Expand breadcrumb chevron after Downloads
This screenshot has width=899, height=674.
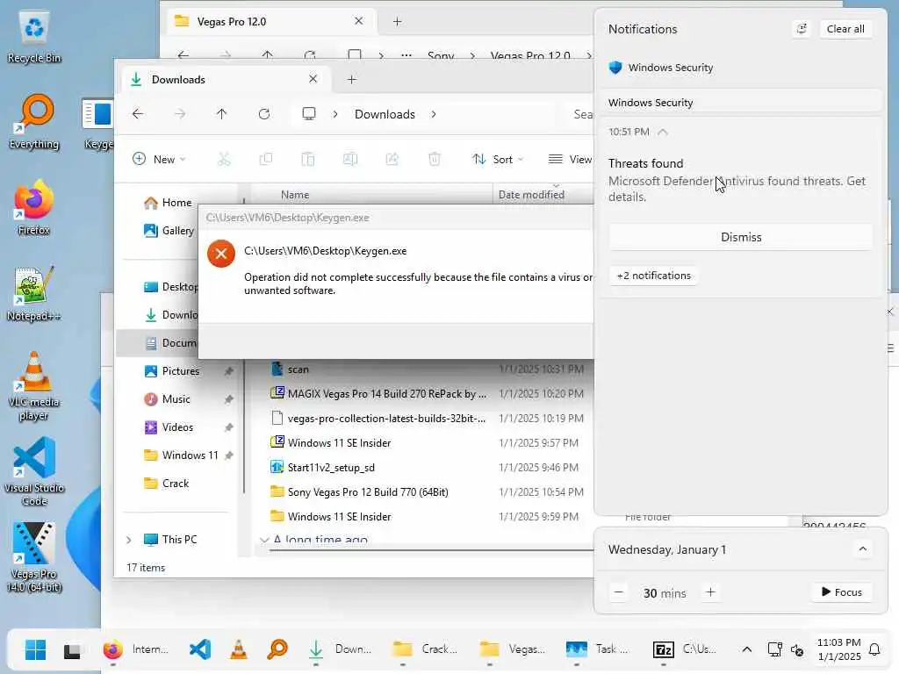click(434, 114)
